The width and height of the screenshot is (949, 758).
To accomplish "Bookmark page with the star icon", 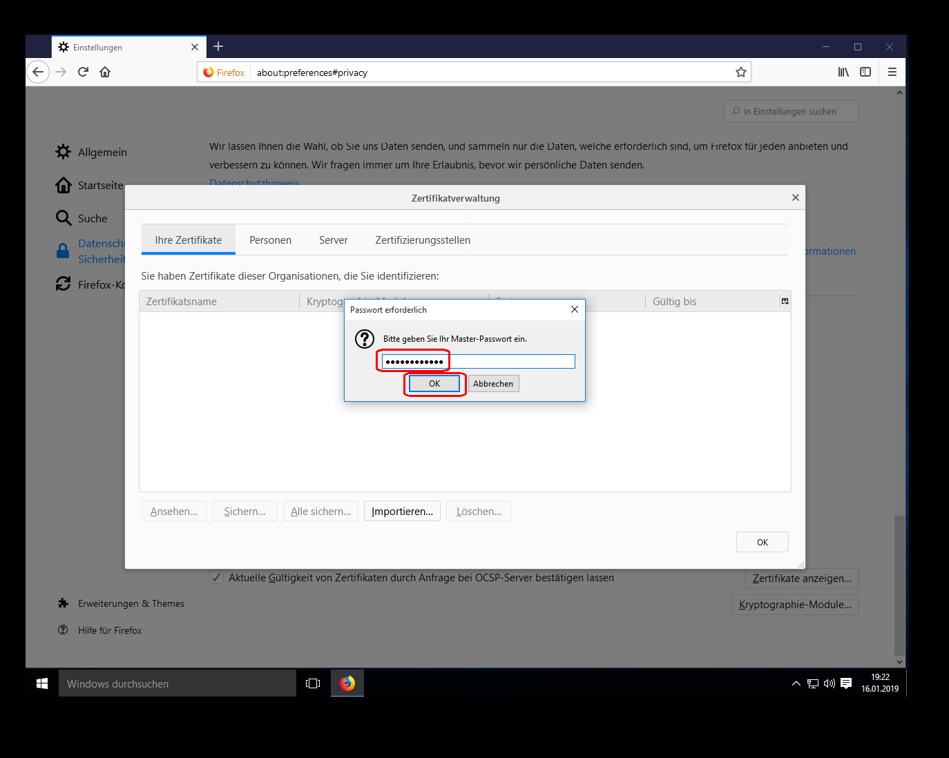I will click(x=740, y=72).
